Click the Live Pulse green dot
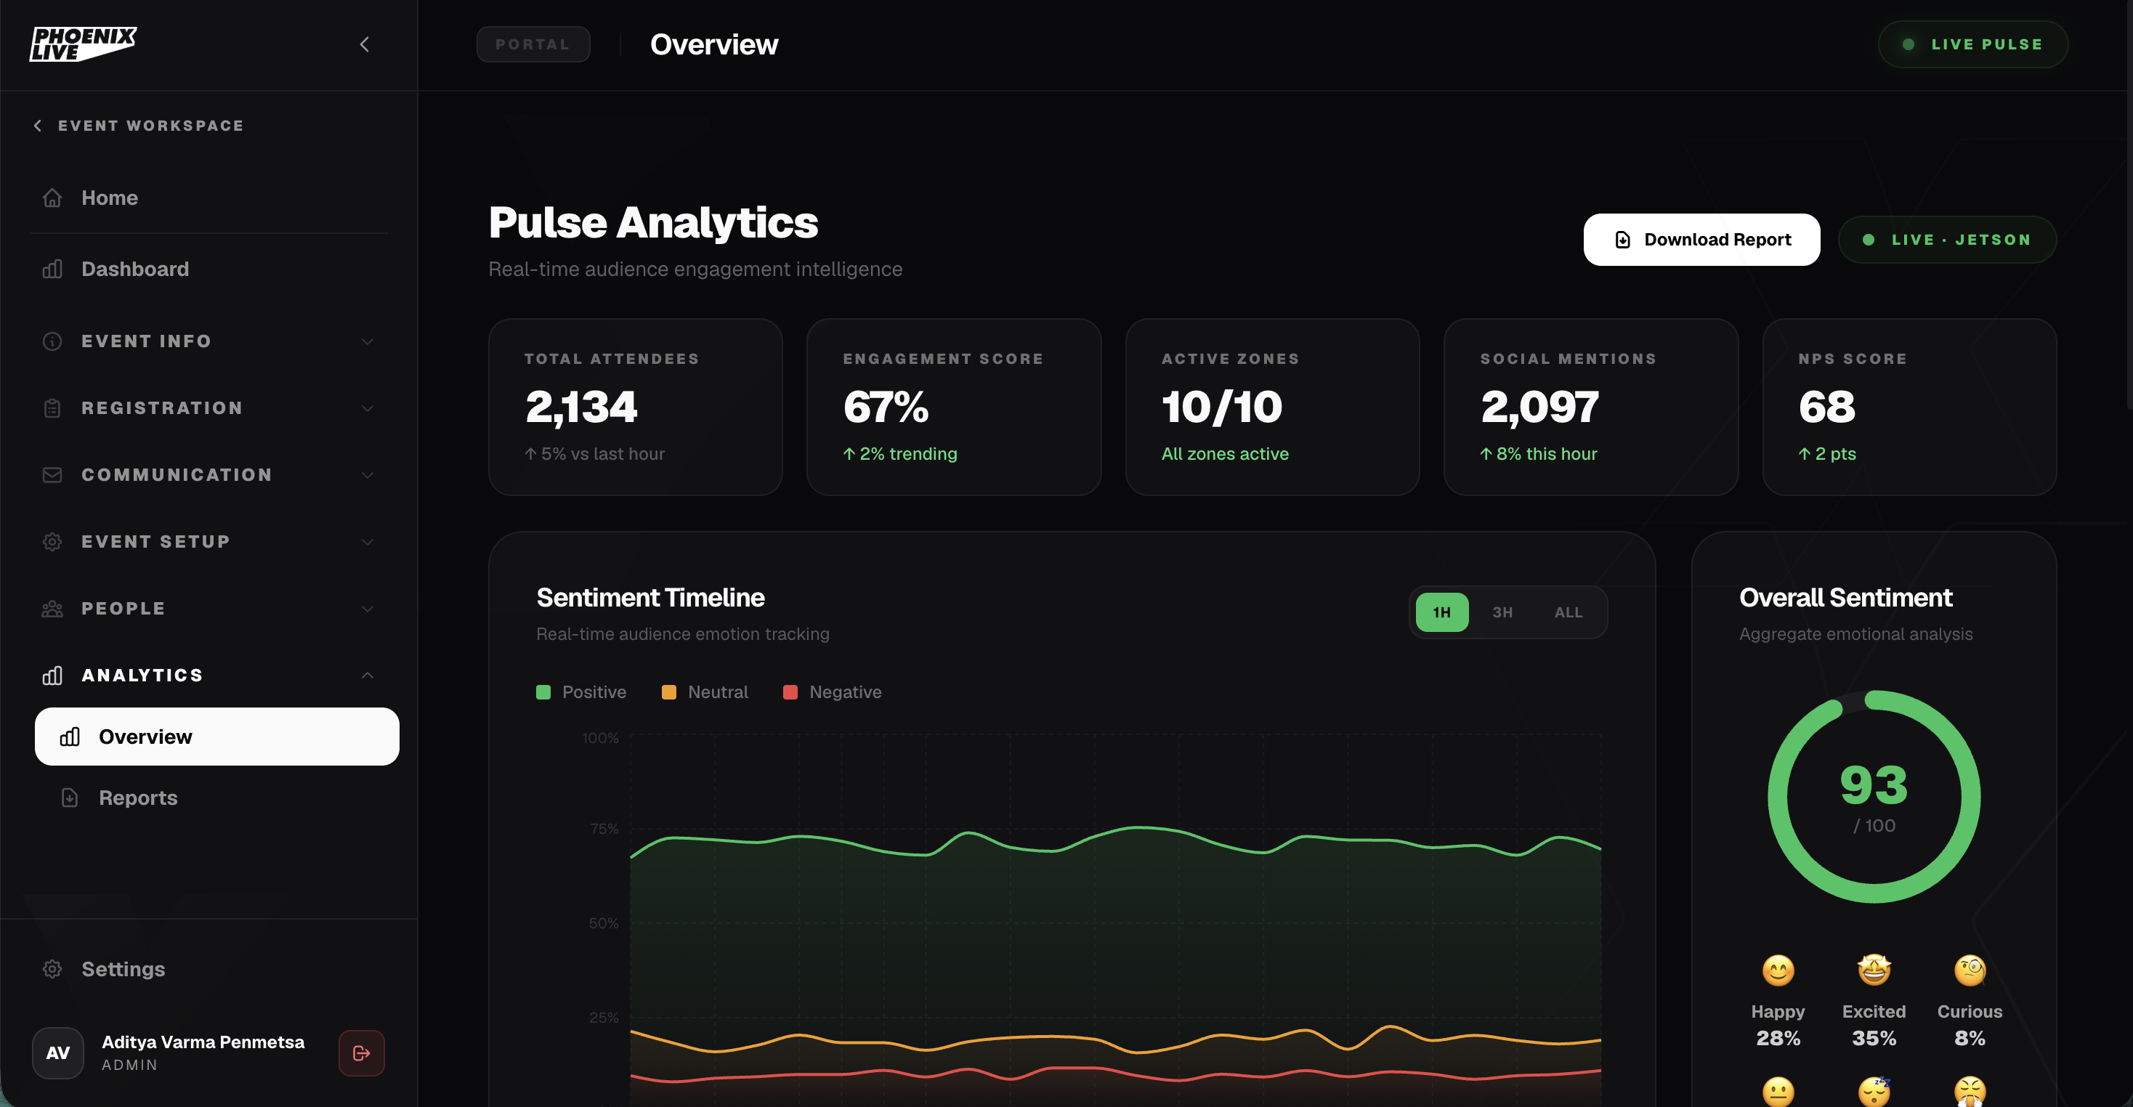This screenshot has height=1107, width=2133. click(1909, 45)
